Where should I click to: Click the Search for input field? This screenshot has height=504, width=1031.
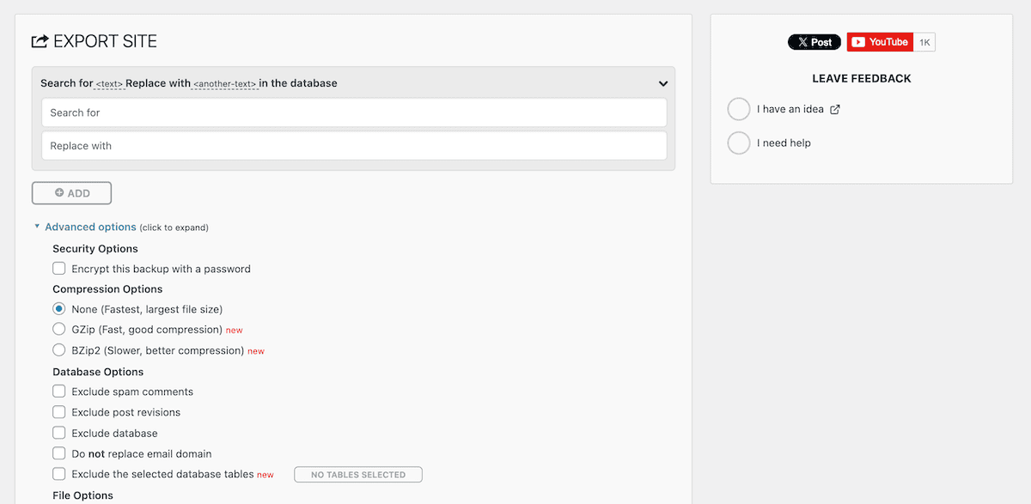(354, 112)
